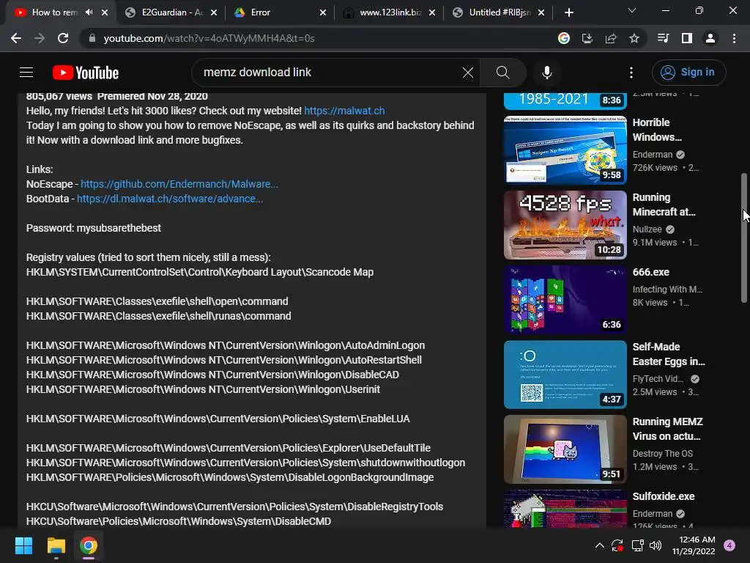Bookmark this tab with star icon
This screenshot has height=563, width=750.
click(x=634, y=38)
